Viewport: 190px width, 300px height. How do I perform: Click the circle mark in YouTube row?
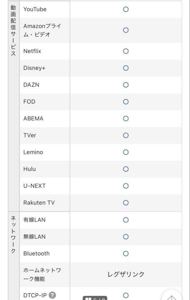(x=126, y=9)
